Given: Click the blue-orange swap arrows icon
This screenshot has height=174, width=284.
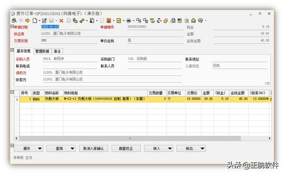Looking at the screenshot, I should (x=159, y=20).
